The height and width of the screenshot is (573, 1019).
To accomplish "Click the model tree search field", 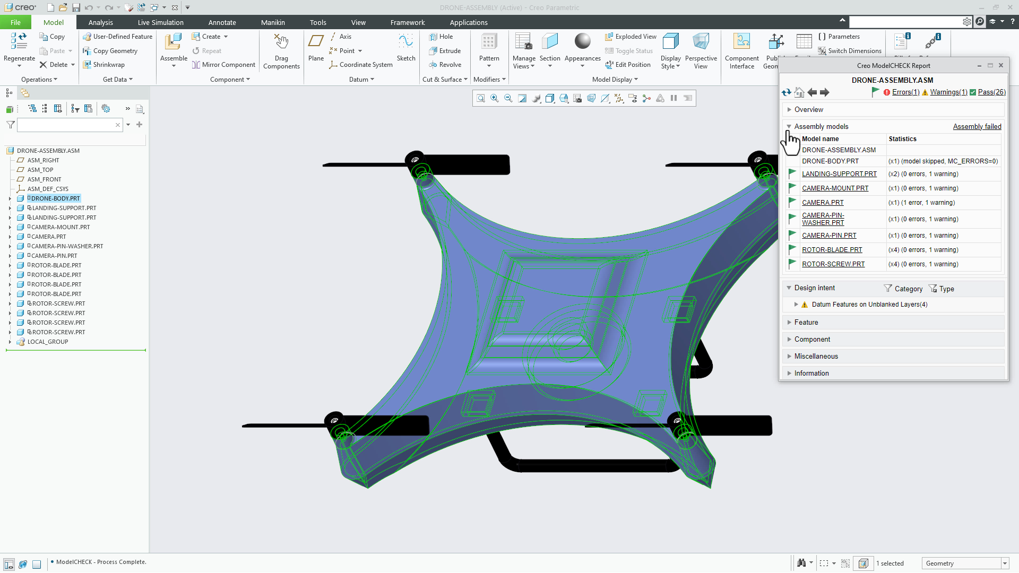I will coord(66,125).
